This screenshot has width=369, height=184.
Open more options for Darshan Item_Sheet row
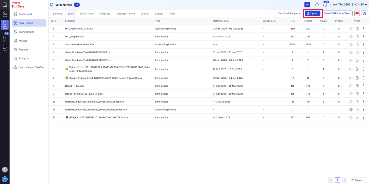363,102
